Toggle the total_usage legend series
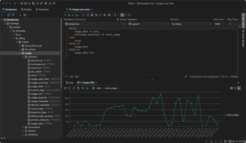Screen dimensions: 246x143 pos(231,115)
